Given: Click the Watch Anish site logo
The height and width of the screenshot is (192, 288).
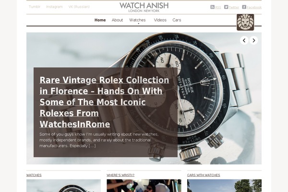Looking at the screenshot, I should (x=144, y=7).
